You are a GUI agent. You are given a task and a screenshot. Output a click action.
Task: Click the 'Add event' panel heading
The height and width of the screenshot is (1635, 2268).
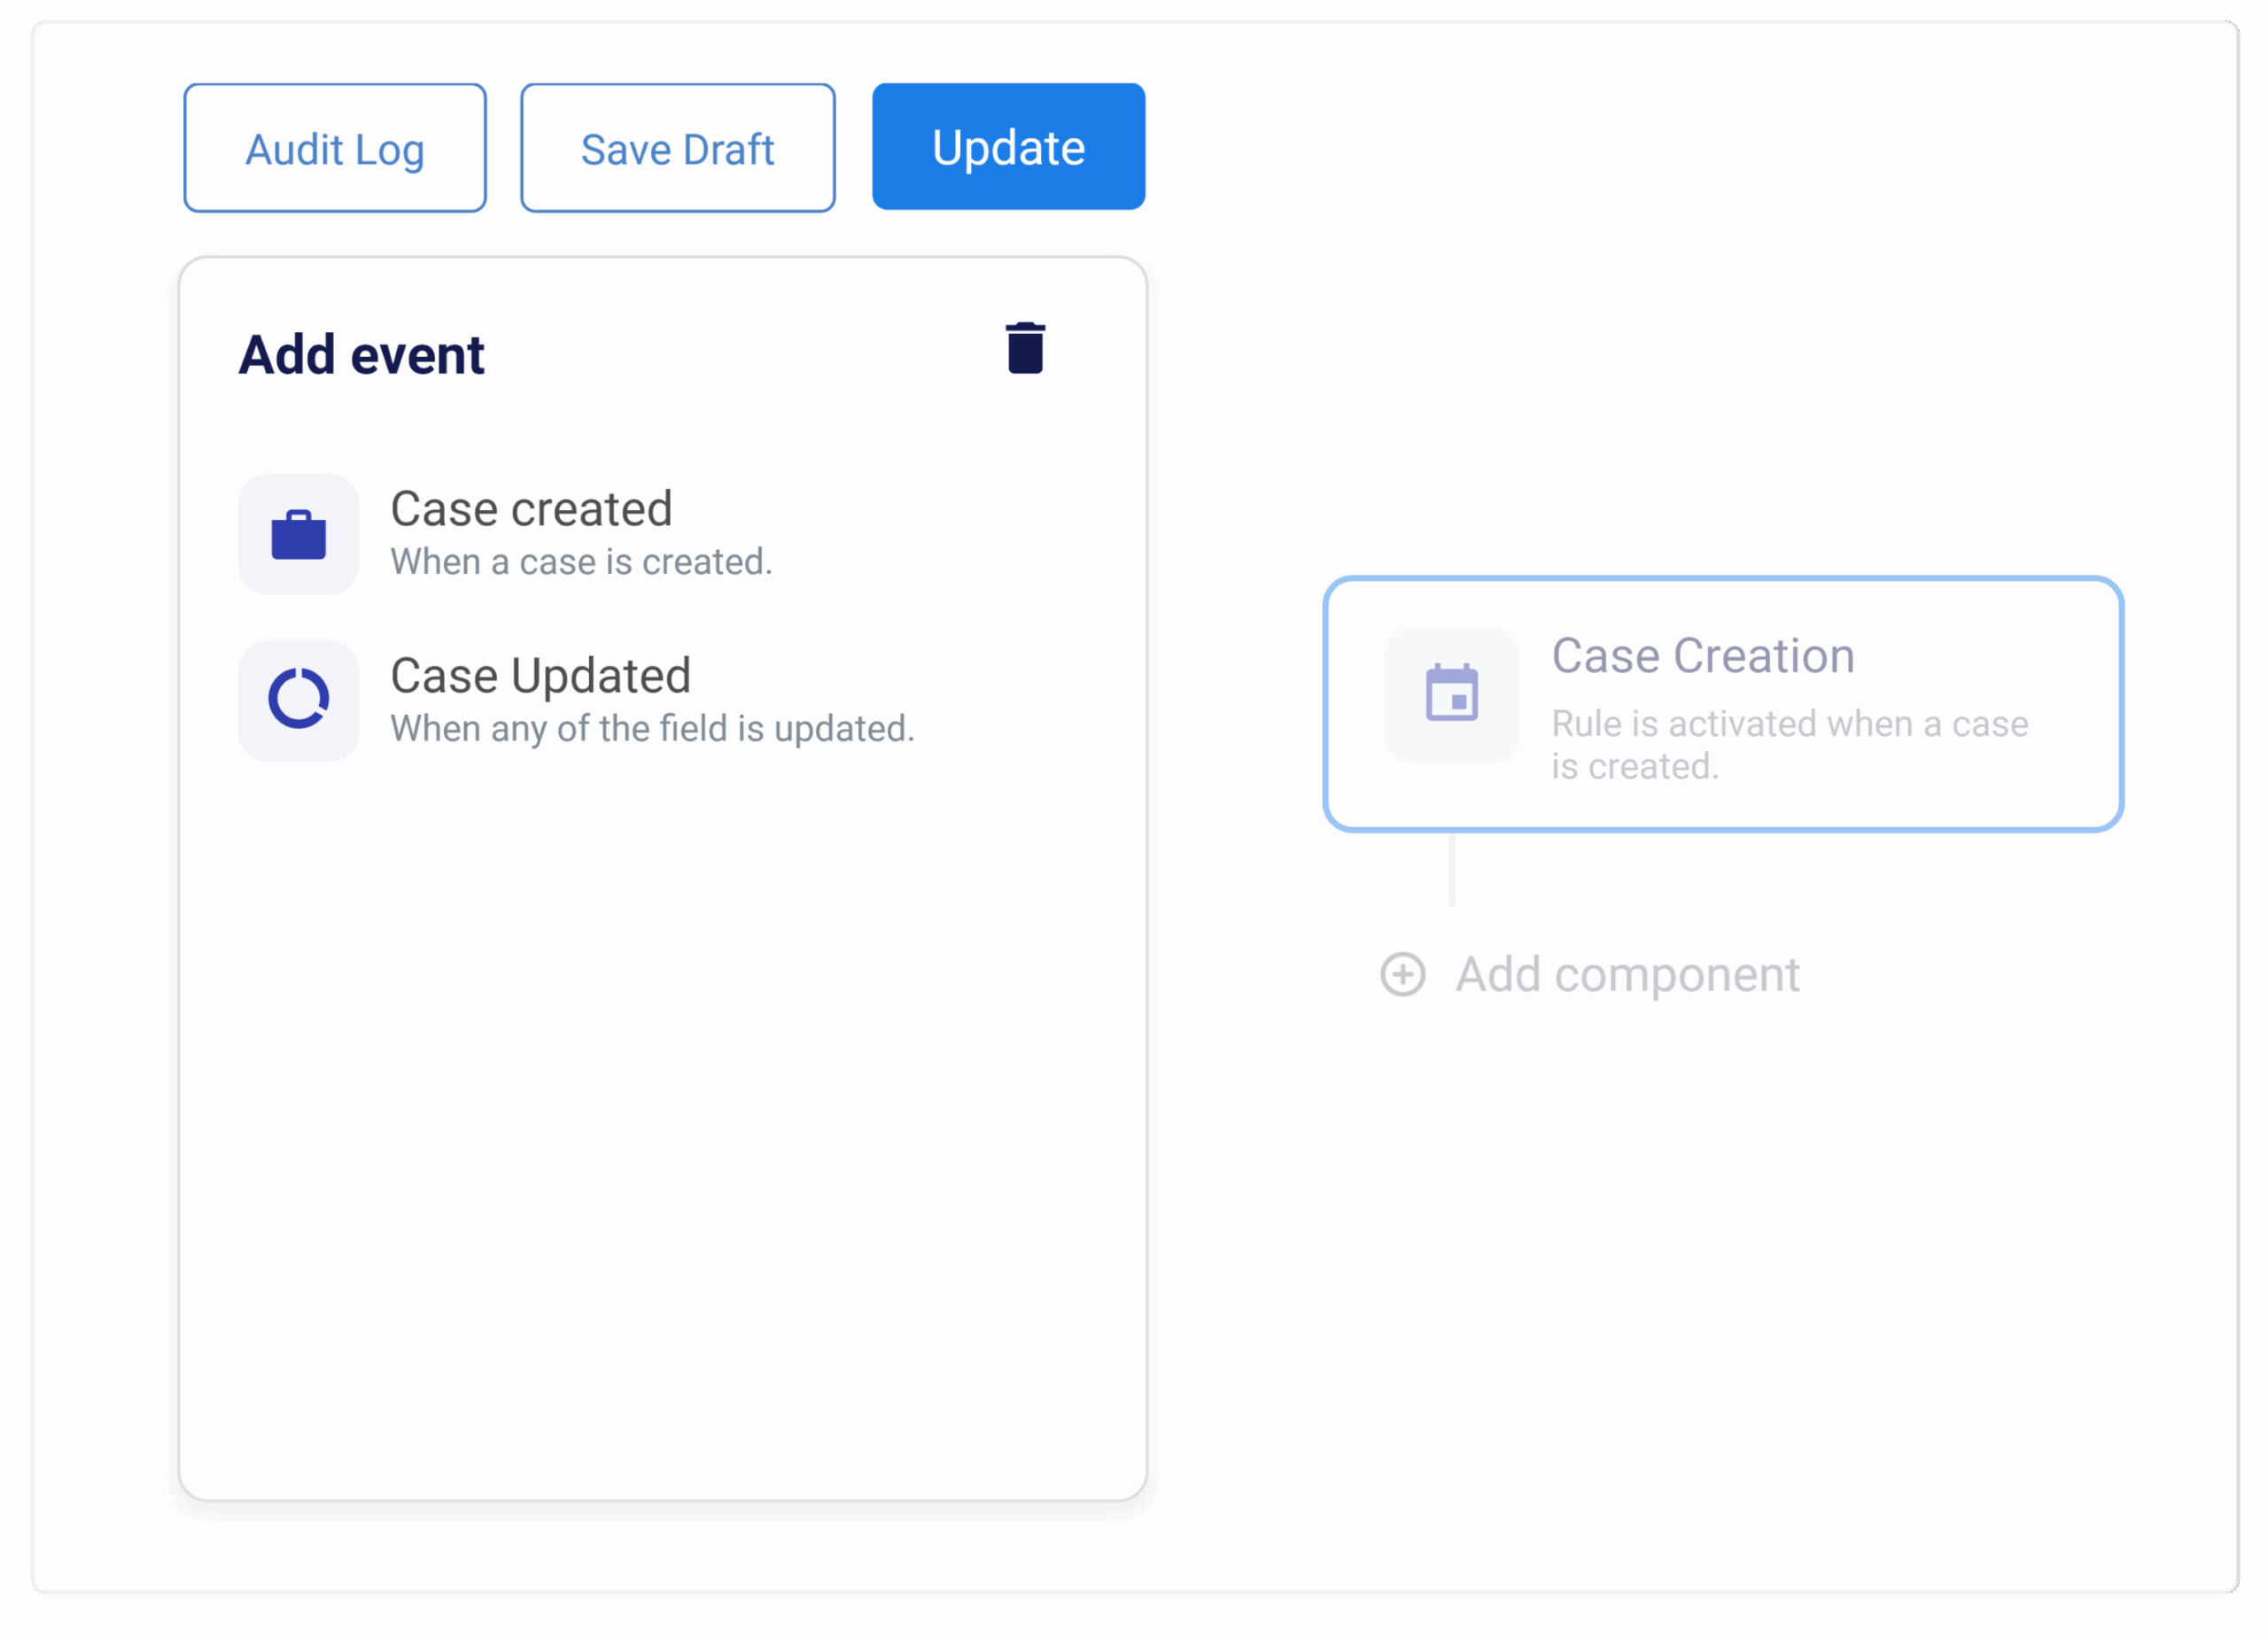[x=361, y=355]
